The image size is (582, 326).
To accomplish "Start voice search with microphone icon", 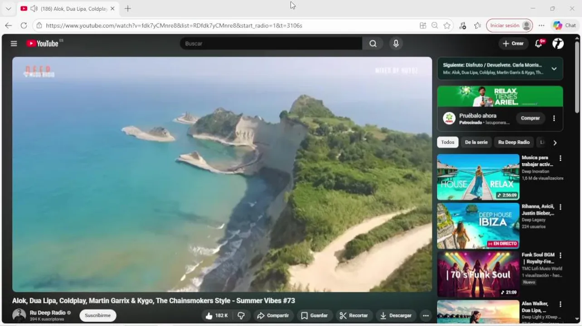I will (x=396, y=43).
